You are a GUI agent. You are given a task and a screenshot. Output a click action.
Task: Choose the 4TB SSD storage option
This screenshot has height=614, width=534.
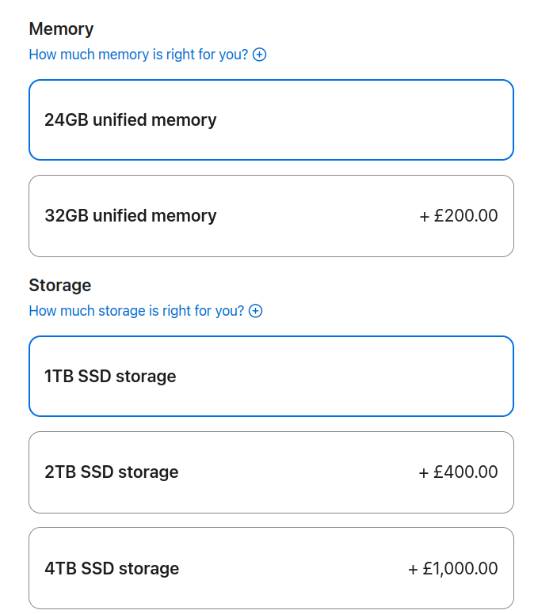pos(271,568)
